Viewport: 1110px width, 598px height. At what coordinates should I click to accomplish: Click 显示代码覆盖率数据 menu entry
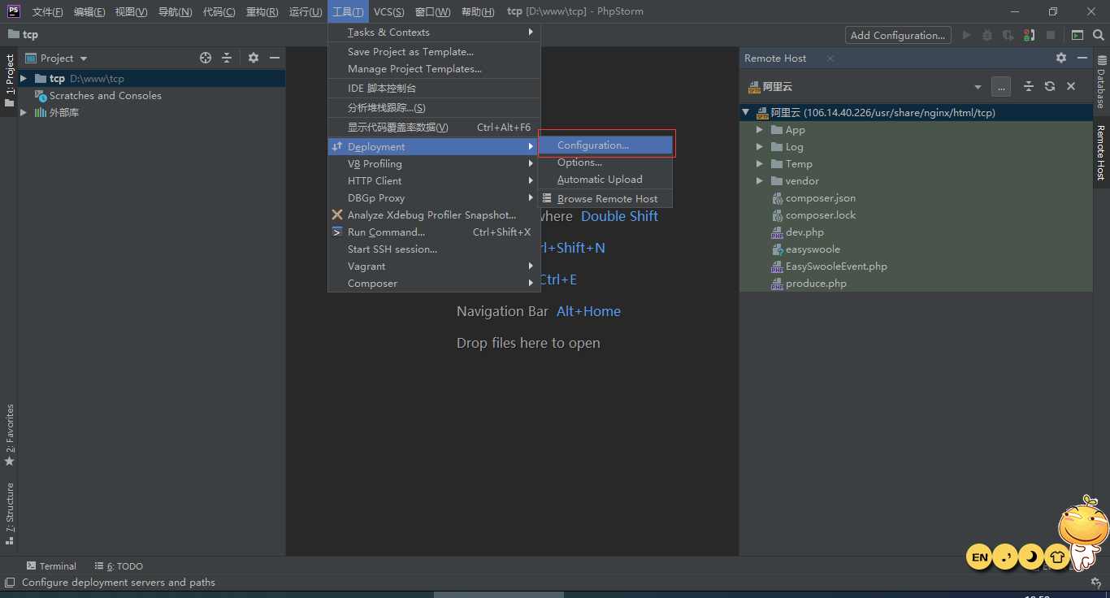(x=434, y=127)
